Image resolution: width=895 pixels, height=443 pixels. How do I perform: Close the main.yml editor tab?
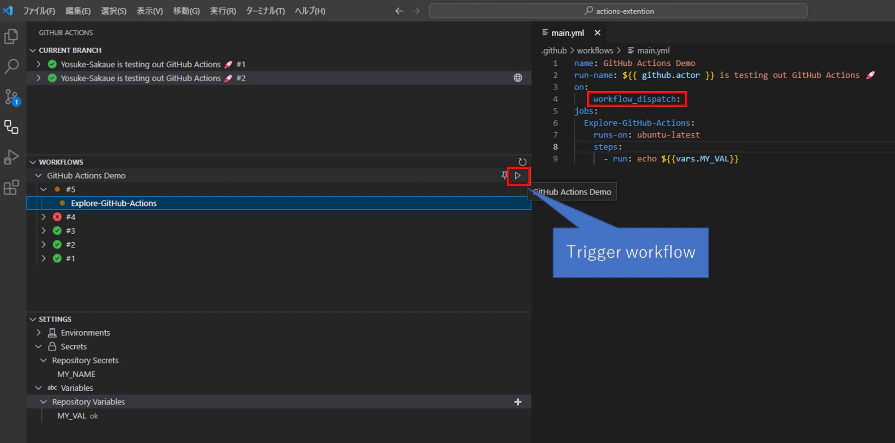click(597, 33)
